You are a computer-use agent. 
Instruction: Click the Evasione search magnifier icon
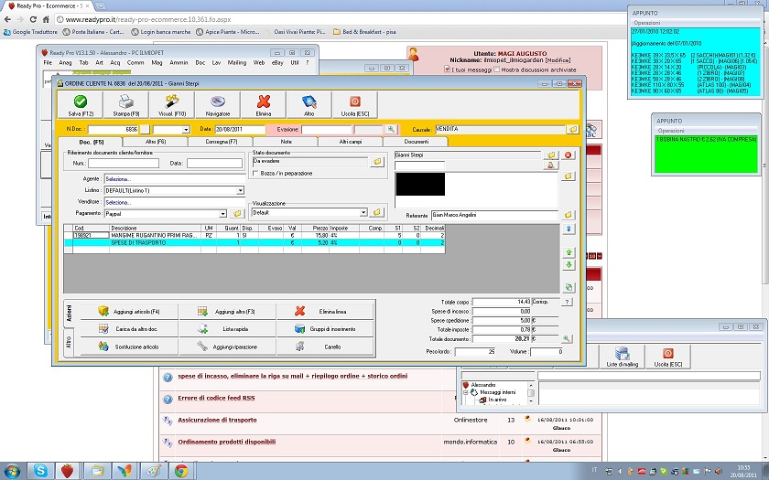pyautogui.click(x=391, y=130)
